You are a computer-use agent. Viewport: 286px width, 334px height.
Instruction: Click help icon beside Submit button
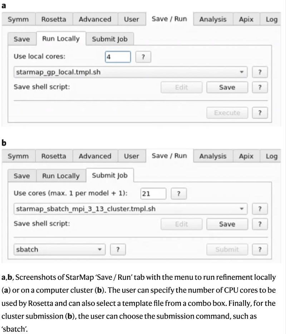(x=260, y=249)
